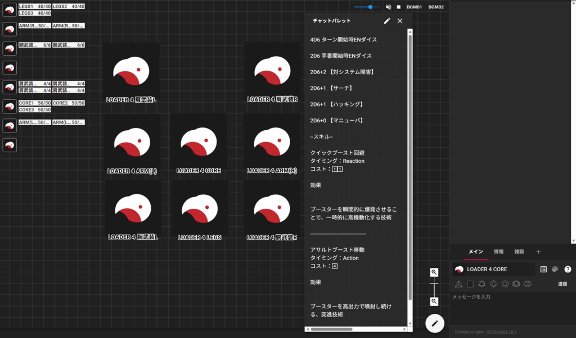Select the four-sided die icon in chat
Viewport: 576px width, 338px height.
point(458,284)
